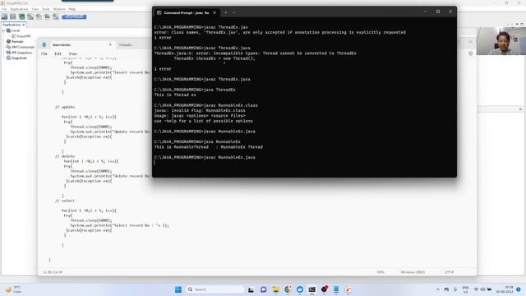Click the last 'javac RunnableEx.java' line in terminal
This screenshot has height=296, width=526.
click(x=205, y=157)
